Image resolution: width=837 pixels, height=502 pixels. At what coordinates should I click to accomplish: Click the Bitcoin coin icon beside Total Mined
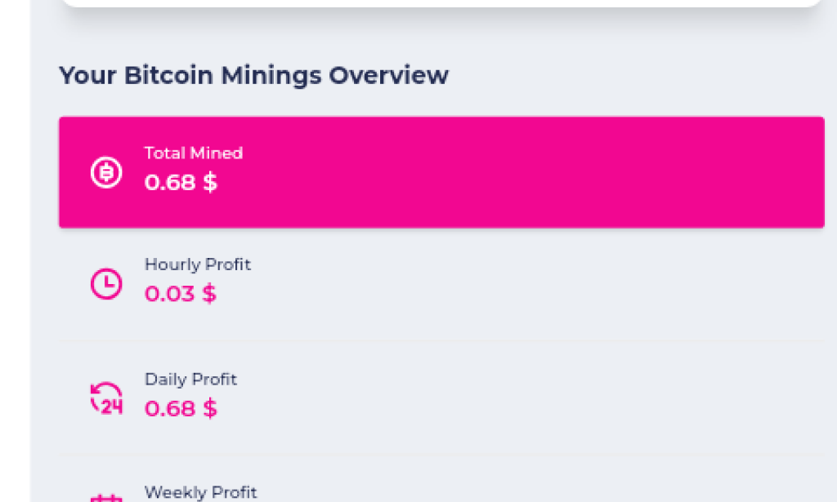(105, 171)
